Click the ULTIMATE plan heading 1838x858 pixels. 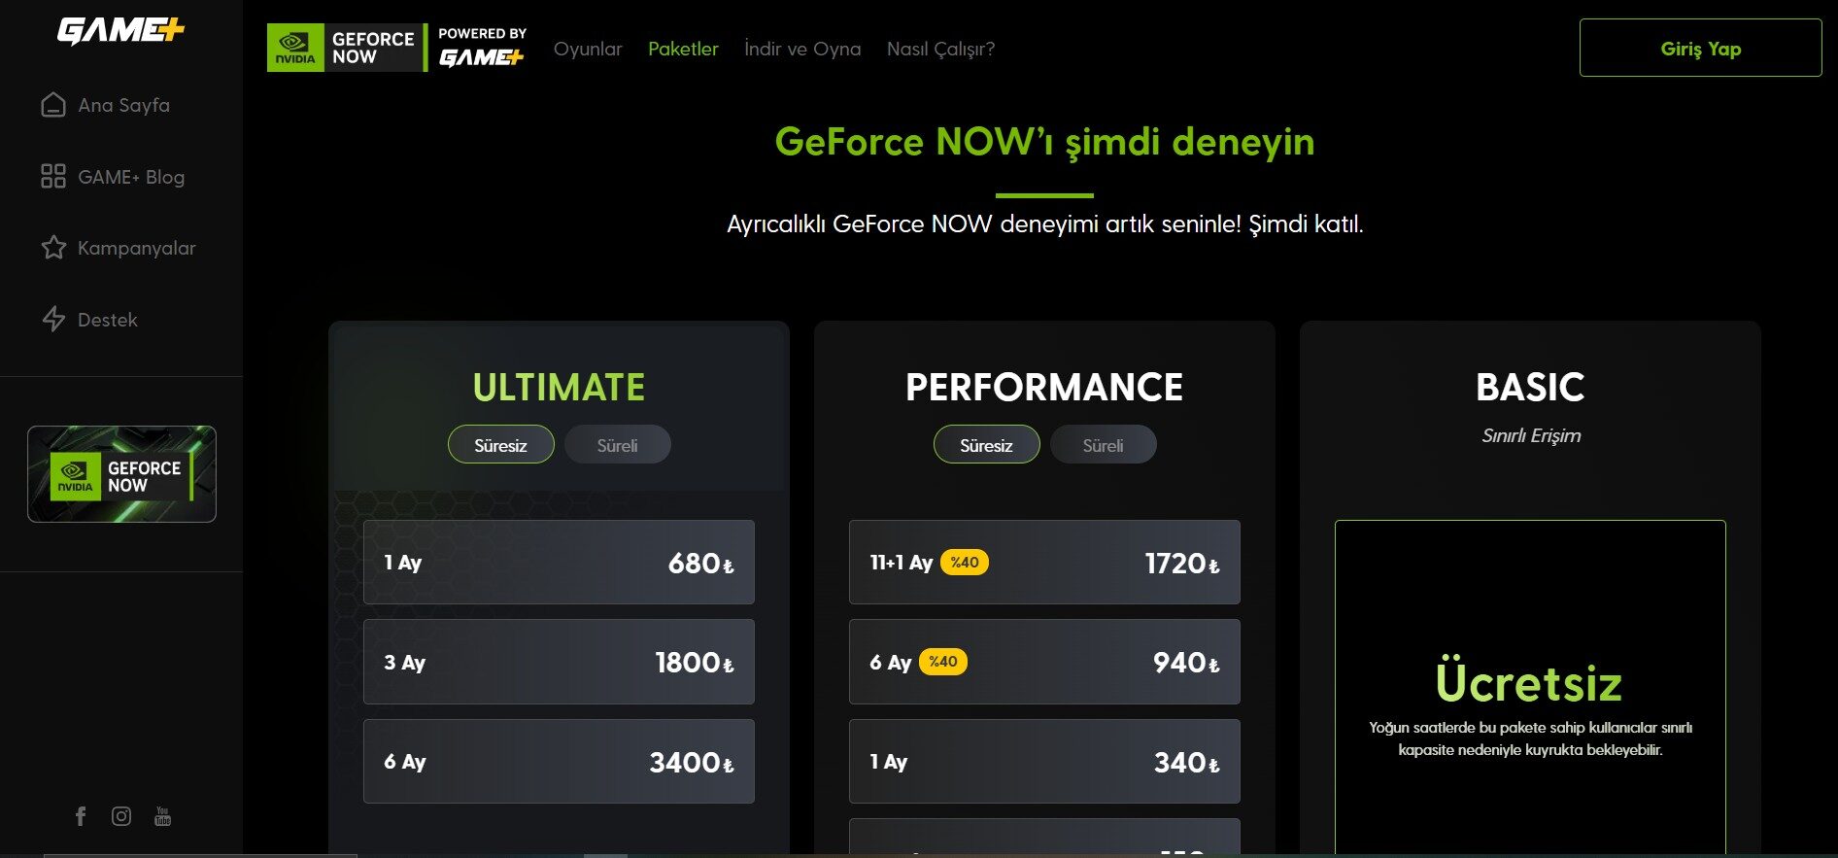pos(559,387)
